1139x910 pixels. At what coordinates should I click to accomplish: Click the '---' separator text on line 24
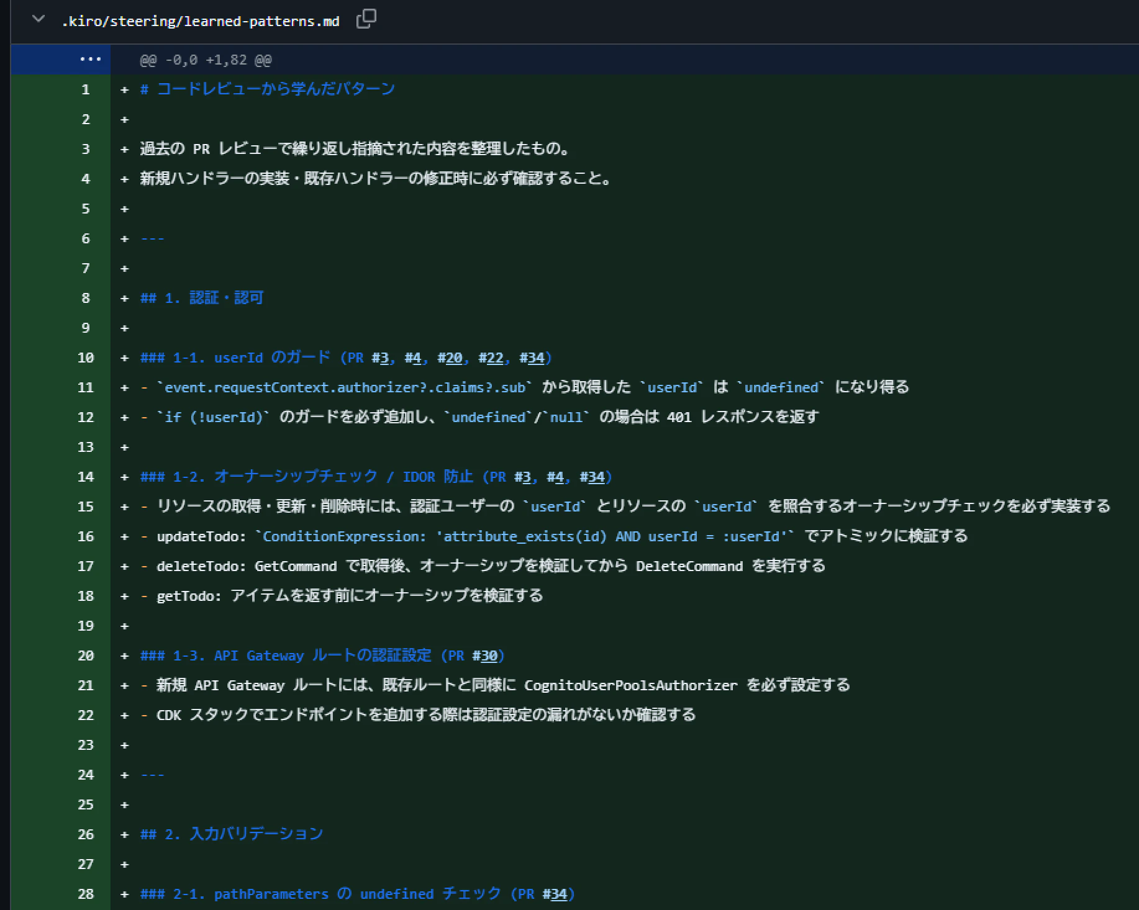tap(152, 775)
